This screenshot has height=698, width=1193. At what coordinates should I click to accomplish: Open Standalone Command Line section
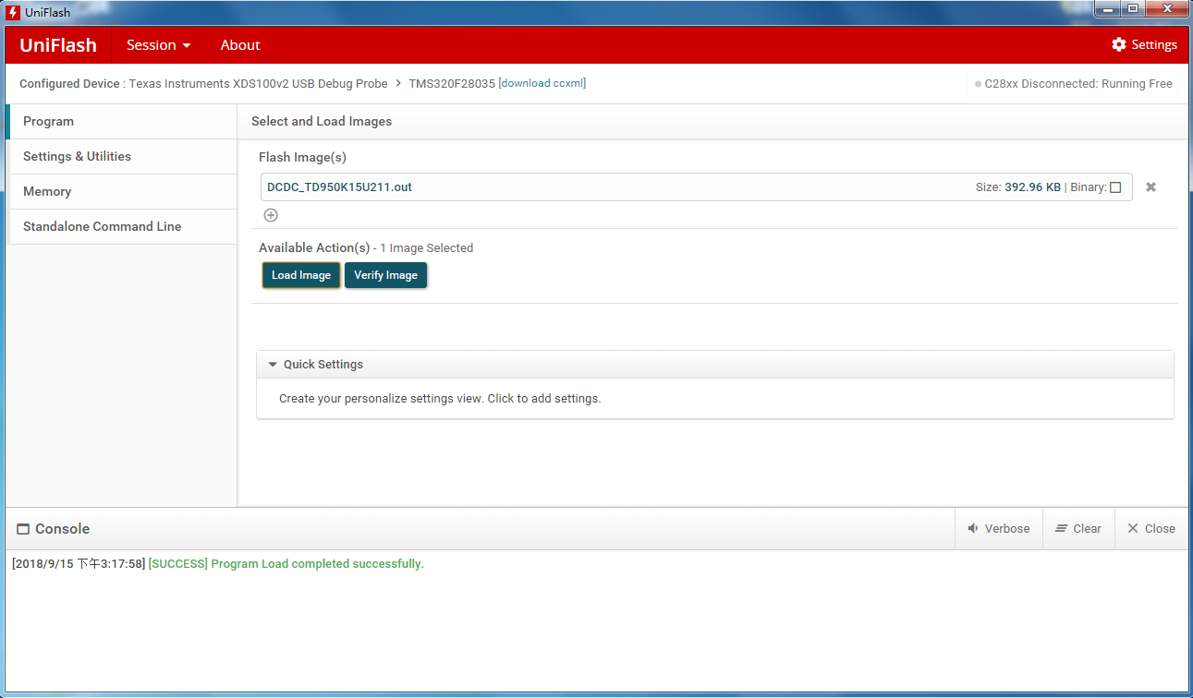[121, 226]
